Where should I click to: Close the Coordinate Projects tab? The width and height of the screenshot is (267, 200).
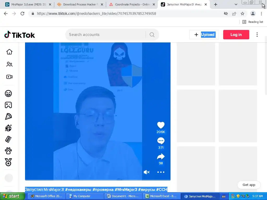pos(154,5)
